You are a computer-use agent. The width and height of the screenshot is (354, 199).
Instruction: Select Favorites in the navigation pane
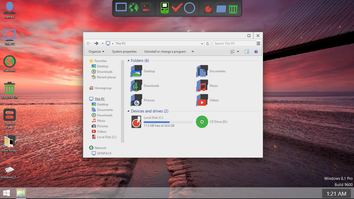98,61
